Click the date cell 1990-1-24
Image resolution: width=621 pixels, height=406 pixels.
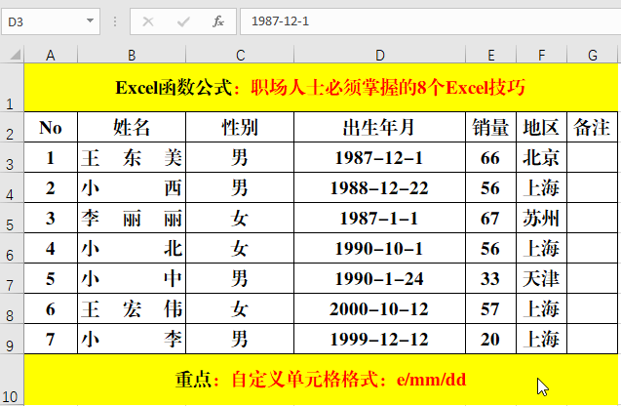[x=380, y=278]
